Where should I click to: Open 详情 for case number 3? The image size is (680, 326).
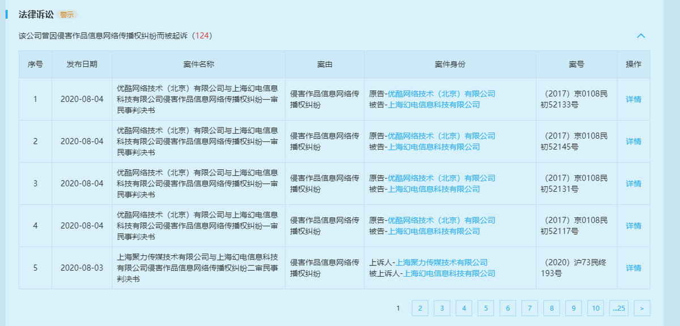(x=634, y=183)
